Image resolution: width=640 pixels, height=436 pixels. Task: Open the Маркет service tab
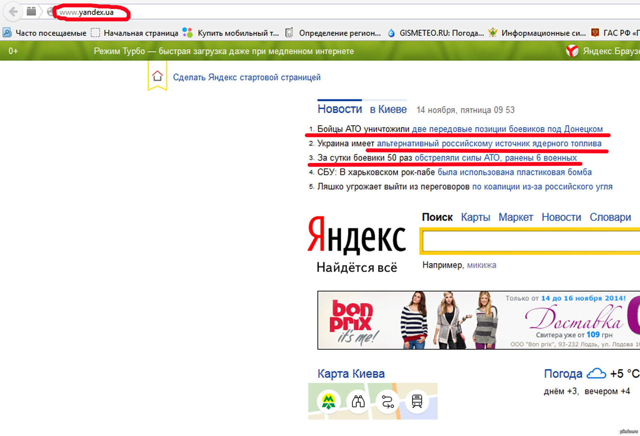[516, 217]
